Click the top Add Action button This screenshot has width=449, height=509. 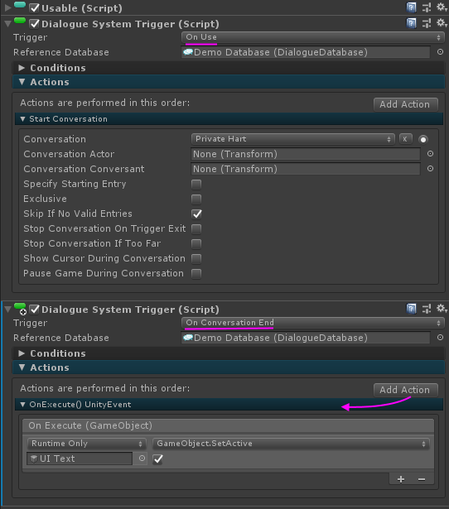pos(405,104)
